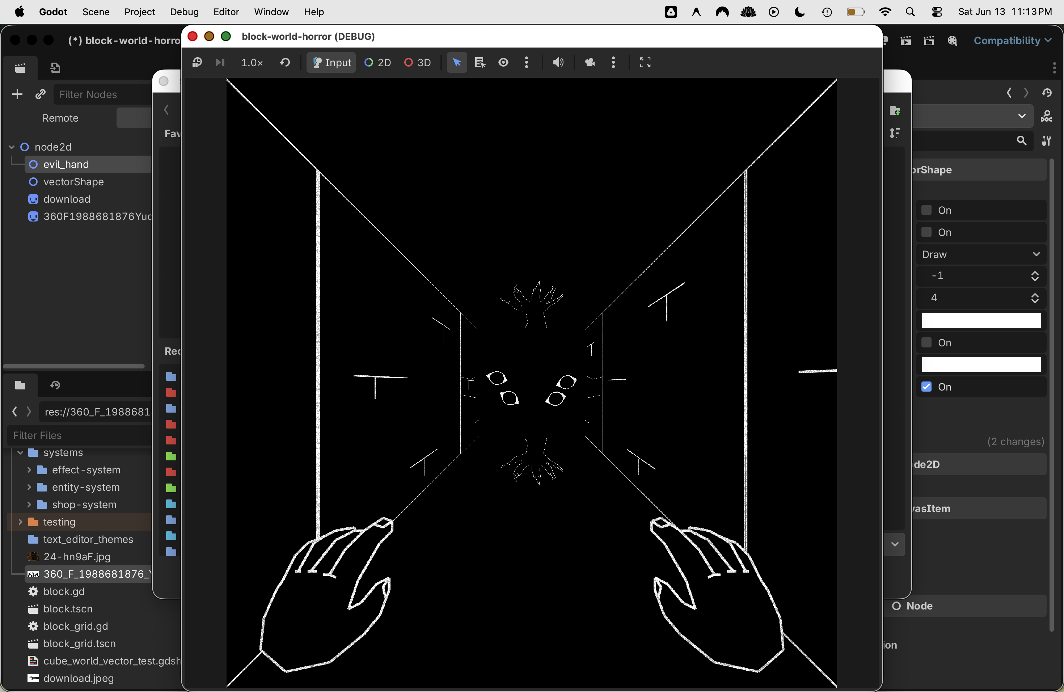Open the first white color swatch
Screen dimensions: 1064x692
[x=981, y=321]
